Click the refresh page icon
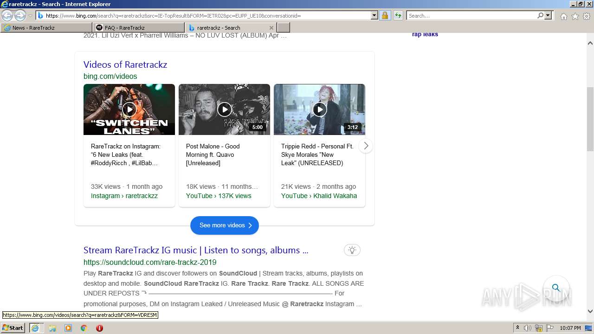 (398, 15)
